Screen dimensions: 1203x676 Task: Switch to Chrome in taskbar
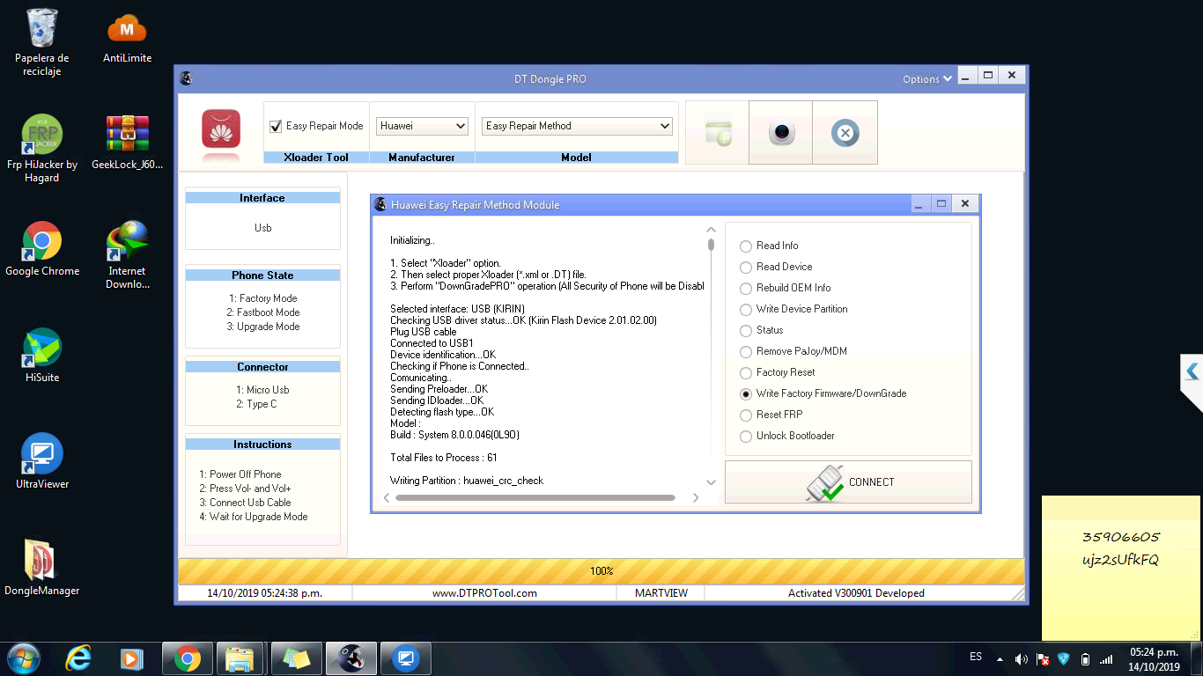(x=187, y=658)
